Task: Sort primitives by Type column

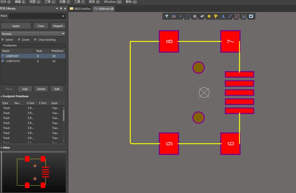Action: click(x=7, y=103)
